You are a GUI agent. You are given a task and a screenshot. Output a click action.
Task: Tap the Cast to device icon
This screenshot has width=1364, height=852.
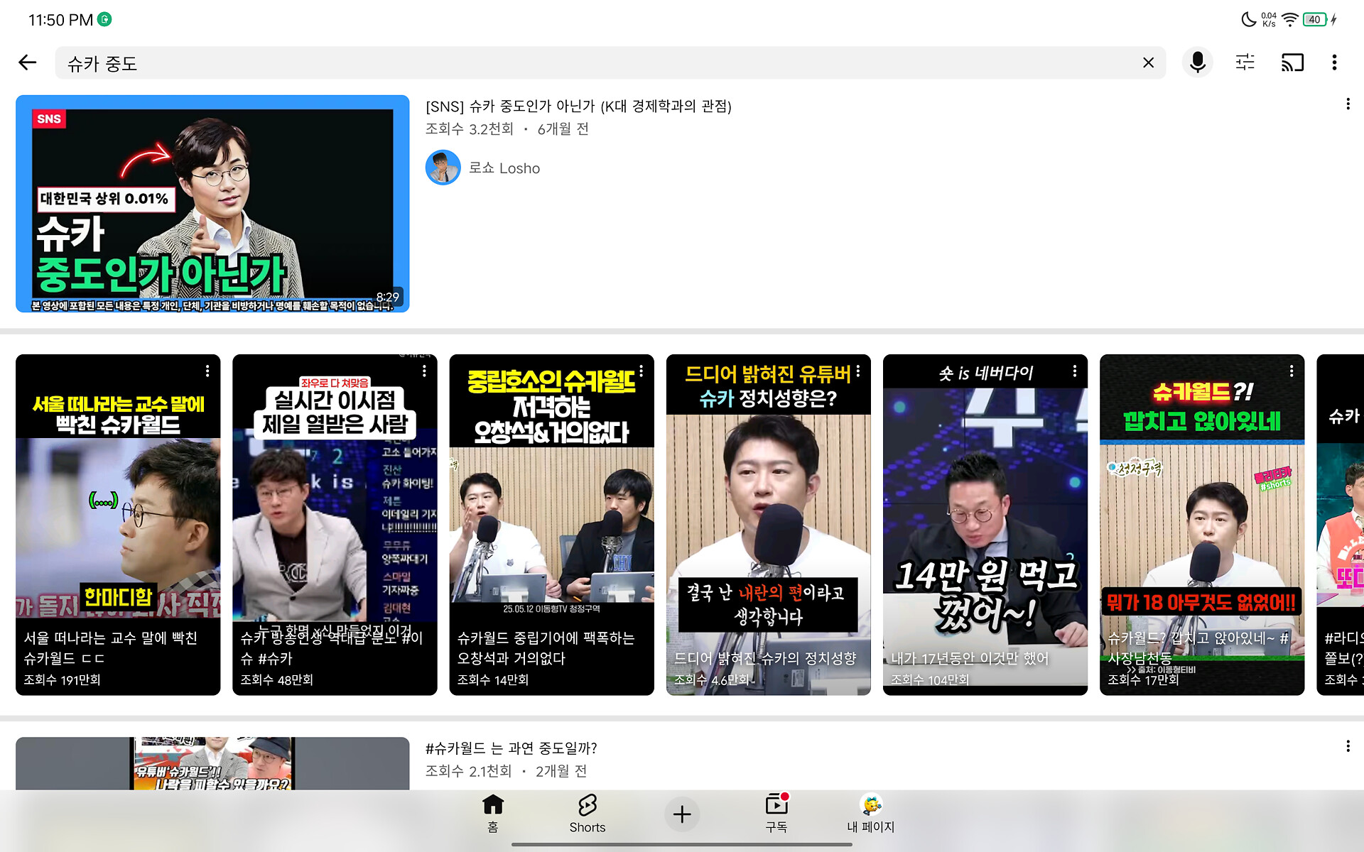1292,62
